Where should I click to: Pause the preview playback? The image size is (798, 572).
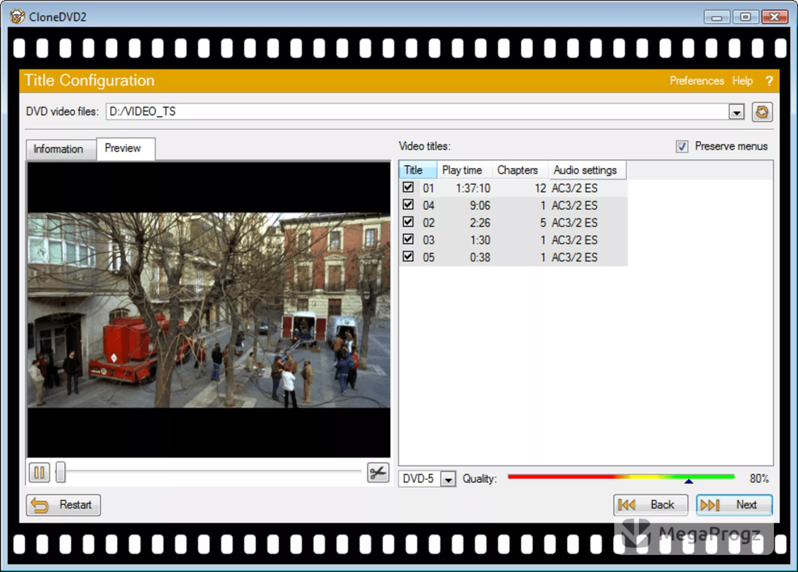pyautogui.click(x=39, y=473)
